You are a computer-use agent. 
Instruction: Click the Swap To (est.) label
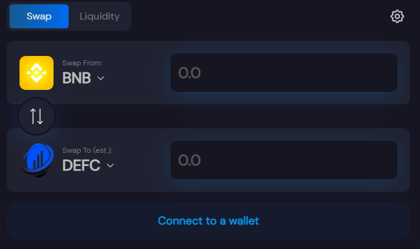[x=88, y=150]
